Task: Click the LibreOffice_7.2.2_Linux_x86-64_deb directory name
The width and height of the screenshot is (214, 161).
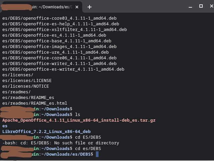Action: tap(46, 132)
